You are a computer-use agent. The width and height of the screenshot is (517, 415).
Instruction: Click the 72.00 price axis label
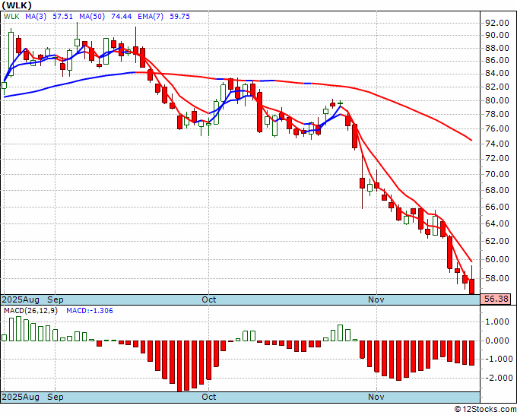tap(497, 159)
